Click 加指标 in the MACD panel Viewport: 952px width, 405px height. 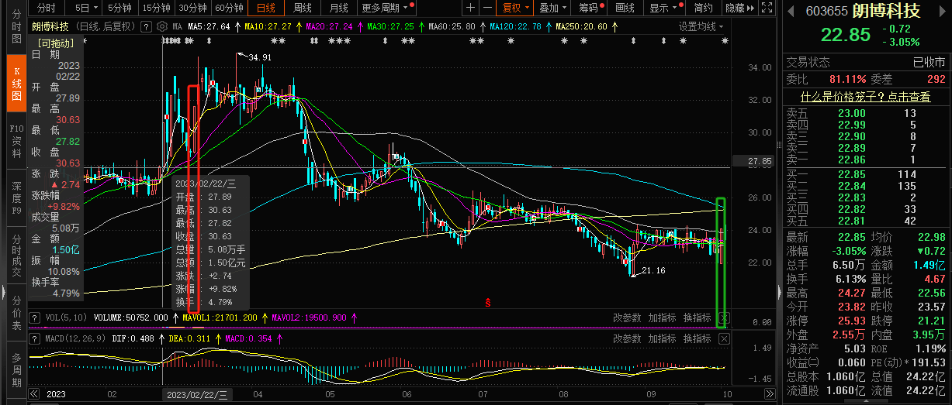click(x=663, y=339)
